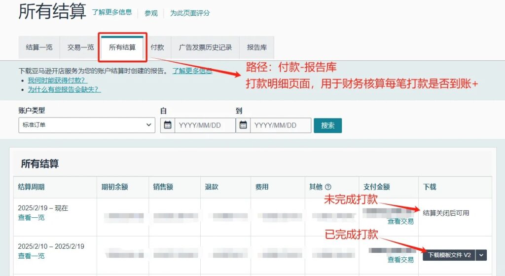Click the help icon beside 其他 column
Screen dimensions: 505x276
pos(328,187)
